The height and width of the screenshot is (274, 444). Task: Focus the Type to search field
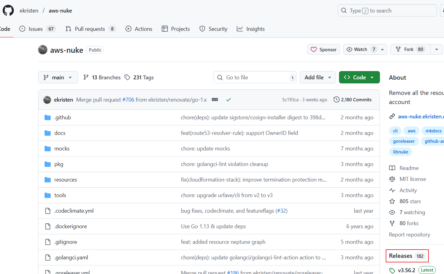tap(387, 10)
